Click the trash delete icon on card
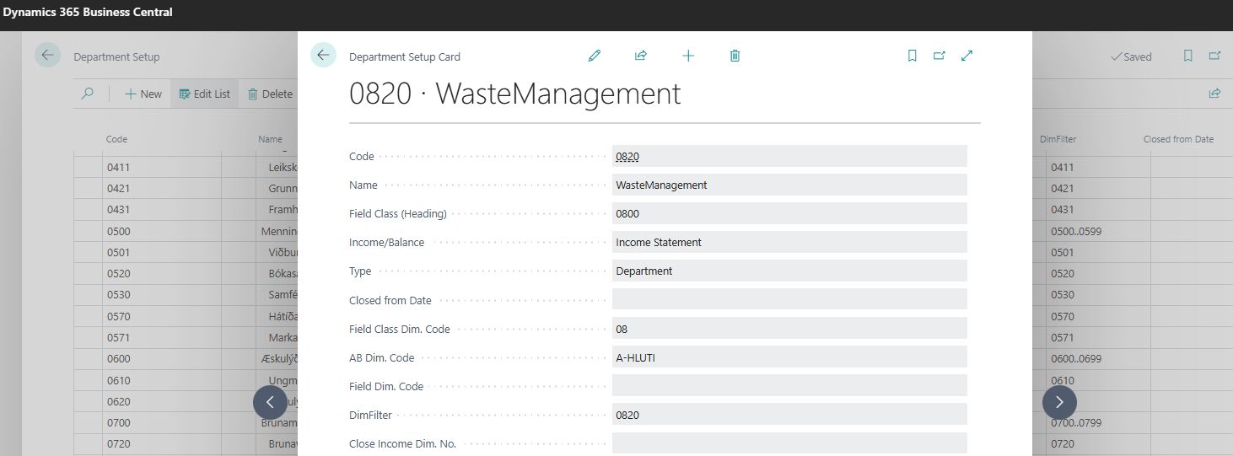 [x=735, y=56]
